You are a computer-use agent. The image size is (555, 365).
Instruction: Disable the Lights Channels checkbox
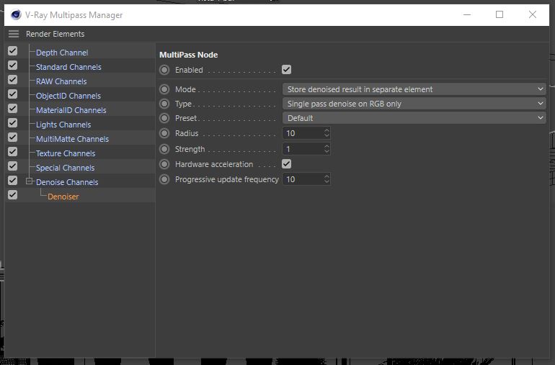point(13,122)
